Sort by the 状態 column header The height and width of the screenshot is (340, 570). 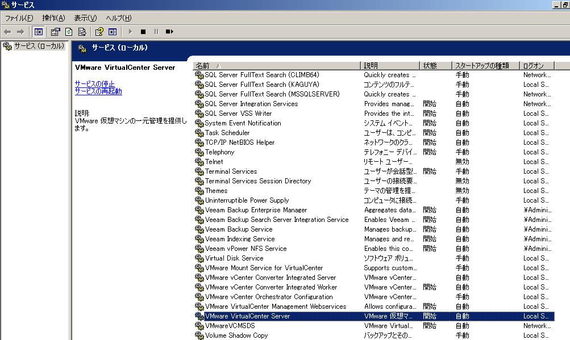[436, 66]
